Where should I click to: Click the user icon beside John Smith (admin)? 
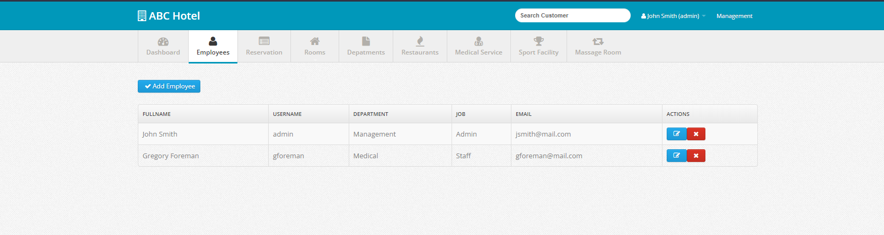(x=643, y=16)
